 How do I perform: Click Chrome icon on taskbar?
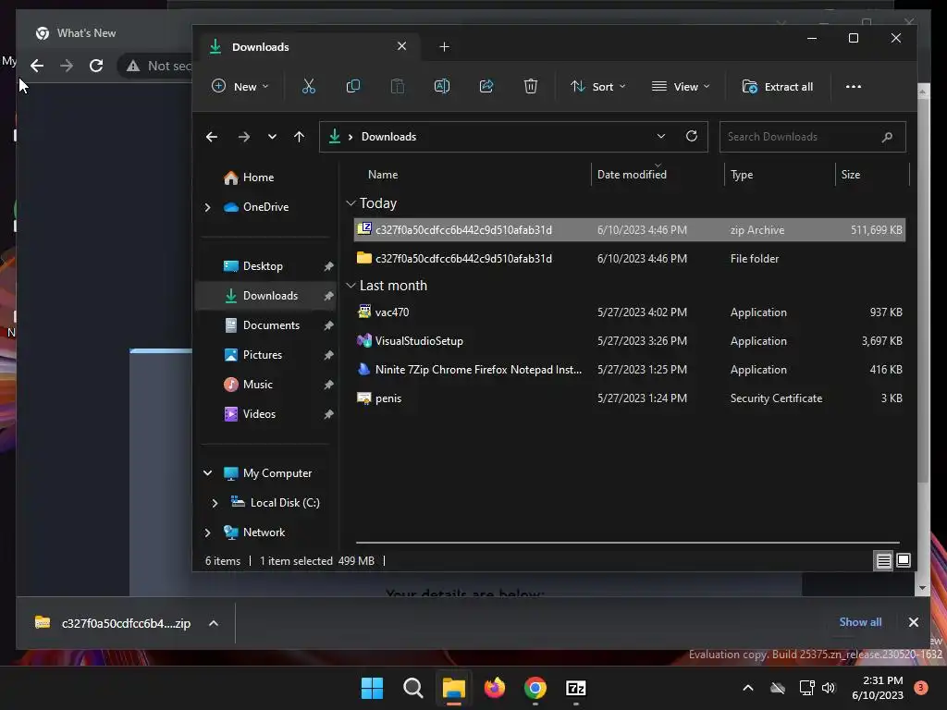pyautogui.click(x=535, y=688)
